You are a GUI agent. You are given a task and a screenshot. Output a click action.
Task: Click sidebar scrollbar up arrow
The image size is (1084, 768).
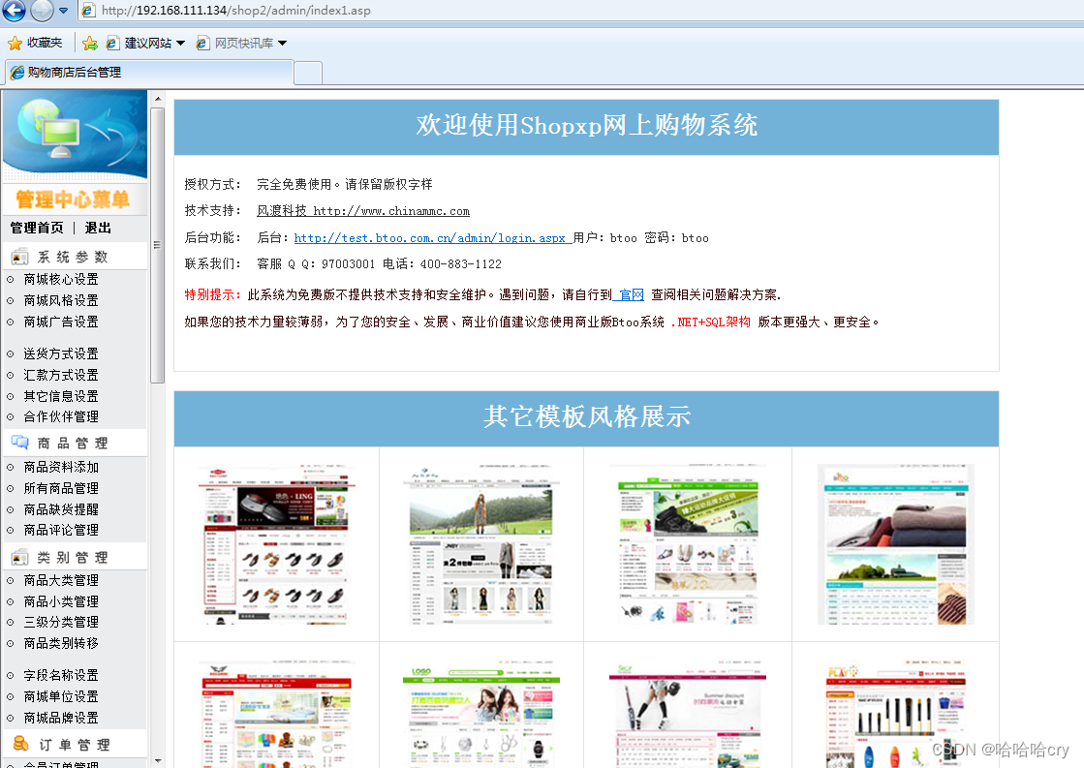(158, 98)
